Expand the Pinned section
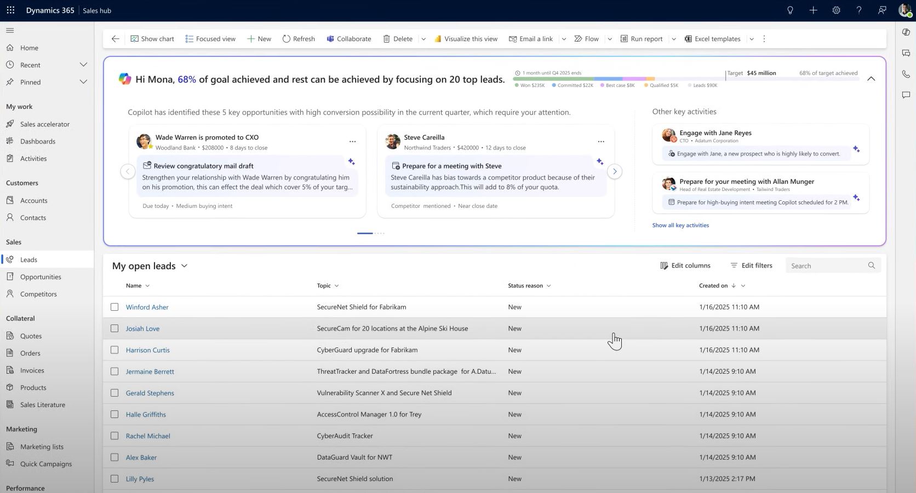Screen dimensions: 916x493 83,82
